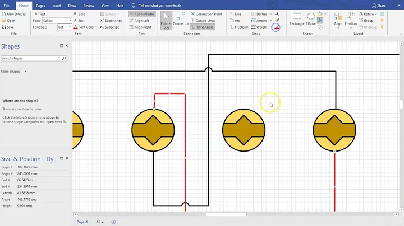The width and height of the screenshot is (404, 226).
Task: Draw a Rectangle shape
Action: [x=297, y=19]
